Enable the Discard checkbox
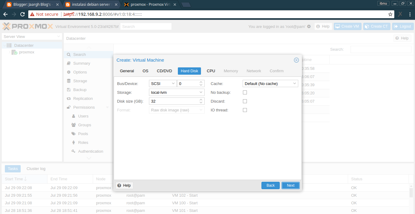 (x=245, y=101)
